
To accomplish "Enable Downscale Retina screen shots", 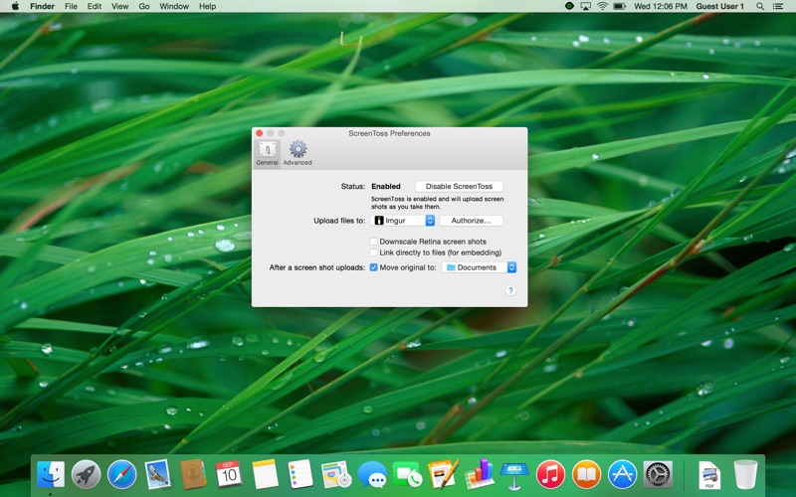I will 374,242.
